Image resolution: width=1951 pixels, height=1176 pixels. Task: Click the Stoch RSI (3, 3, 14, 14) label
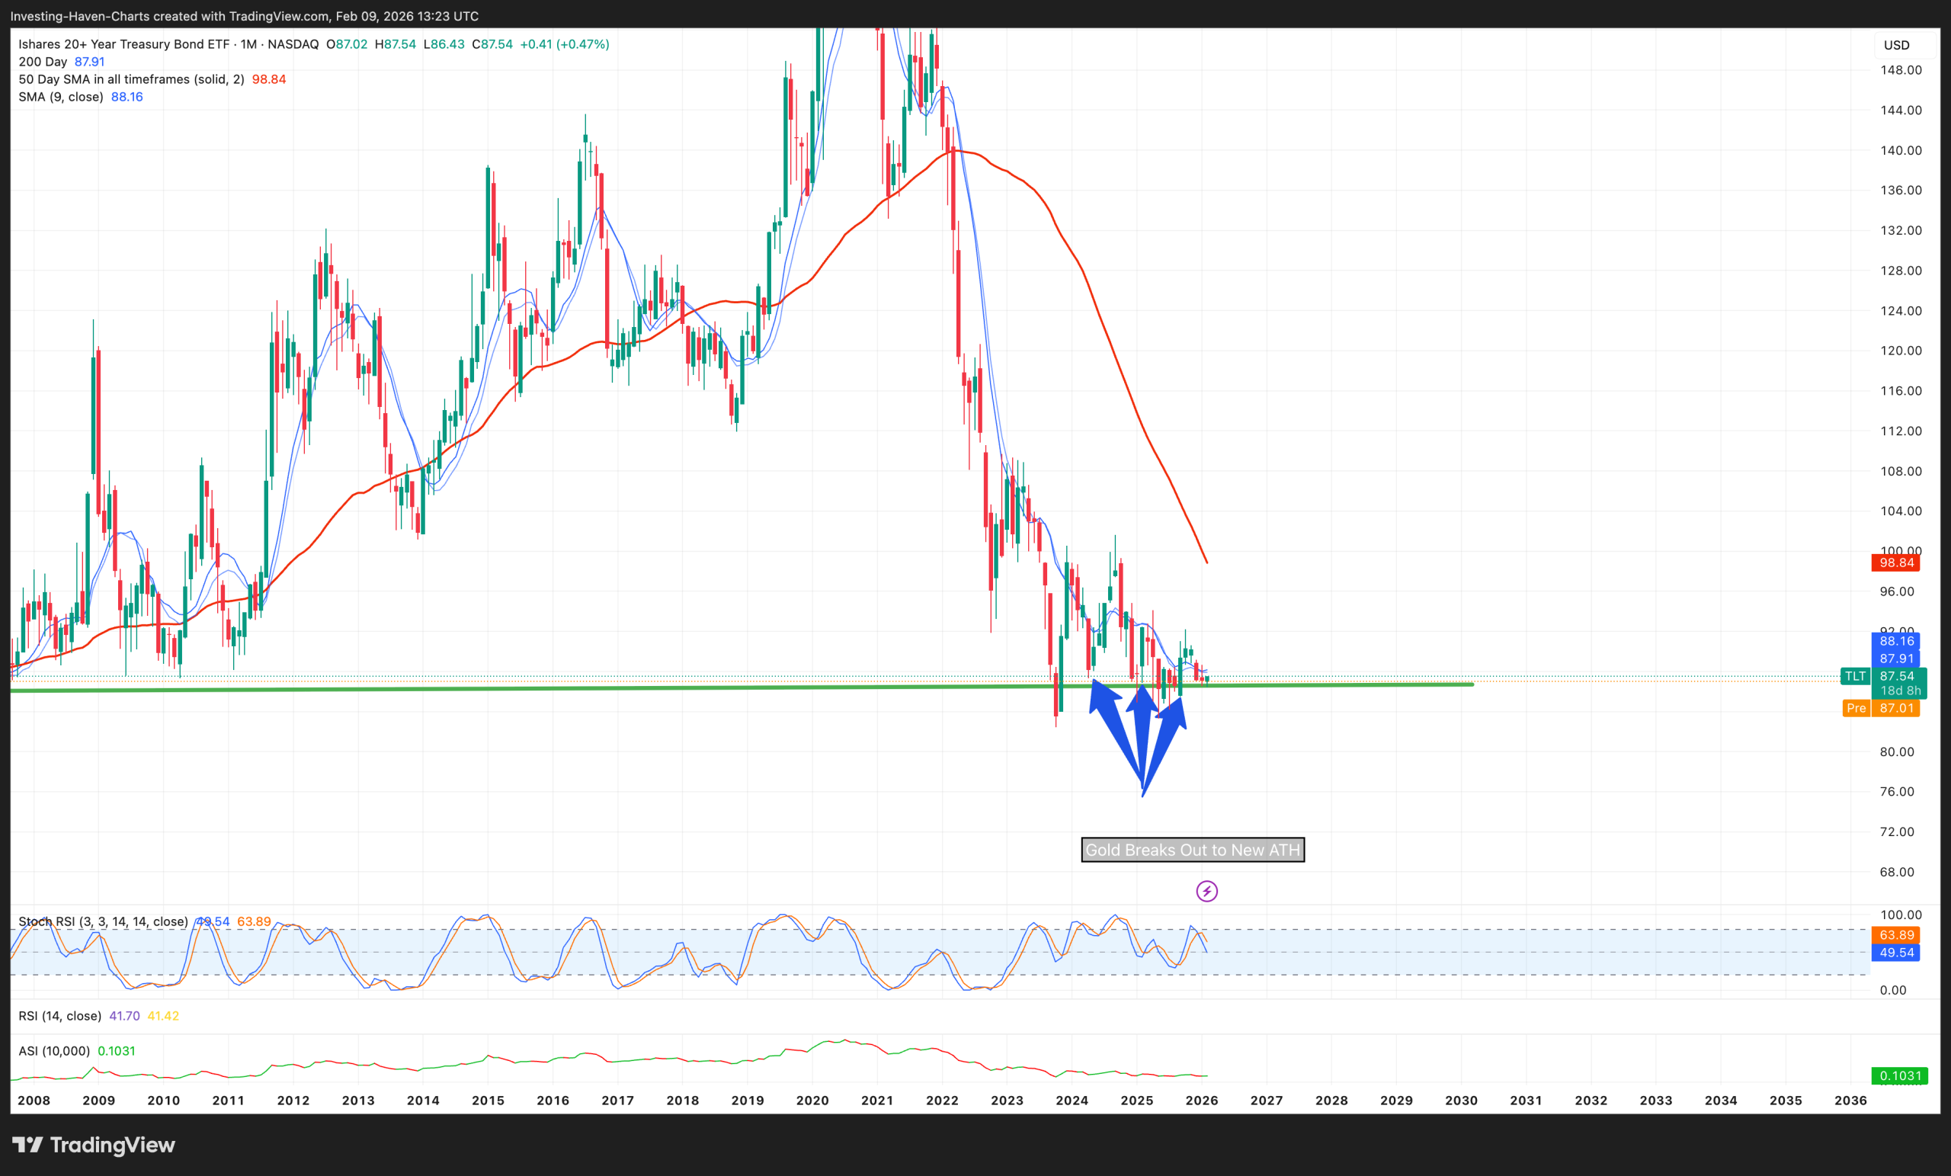click(103, 921)
